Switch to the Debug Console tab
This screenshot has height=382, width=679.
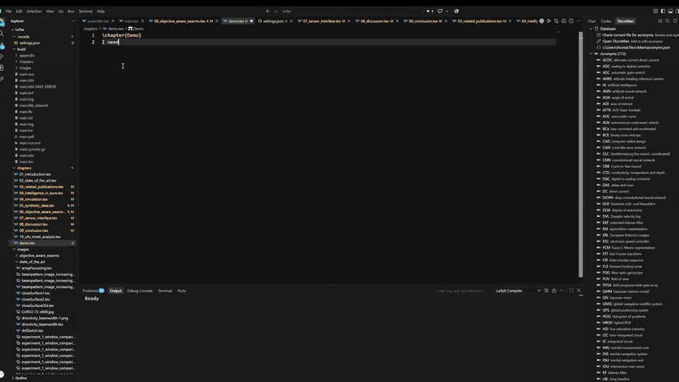[x=140, y=291]
